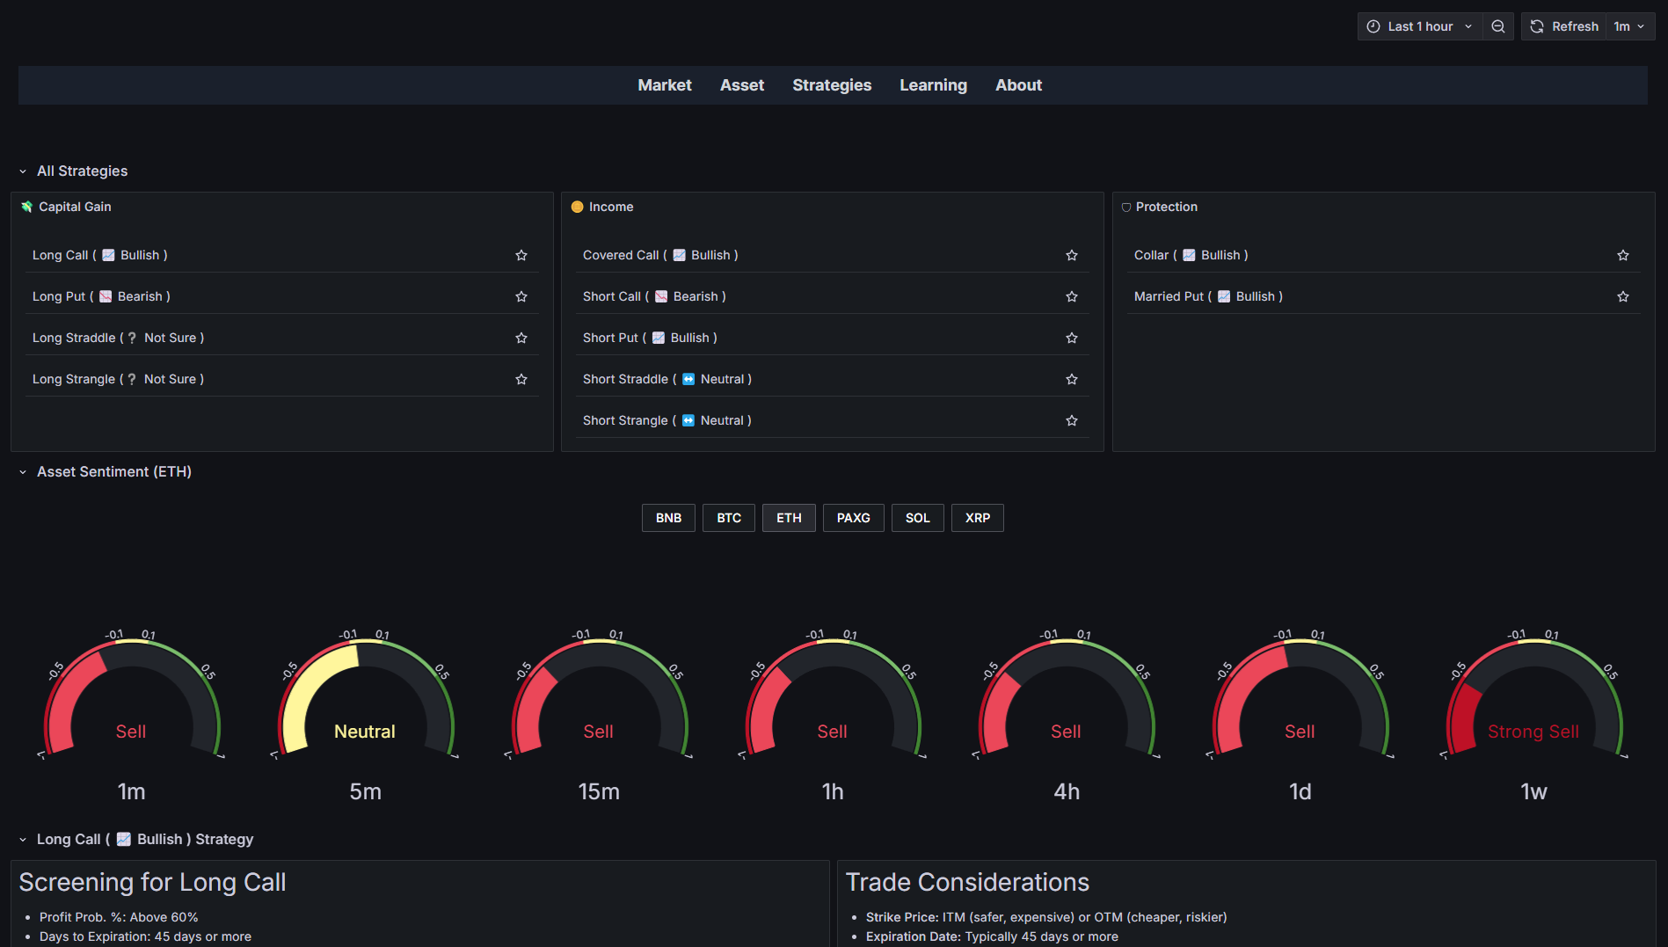The width and height of the screenshot is (1668, 947).
Task: Open the Strategies menu tab
Action: pos(831,85)
